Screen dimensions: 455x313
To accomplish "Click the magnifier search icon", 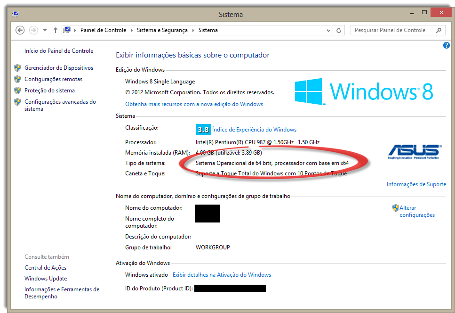I will [439, 30].
